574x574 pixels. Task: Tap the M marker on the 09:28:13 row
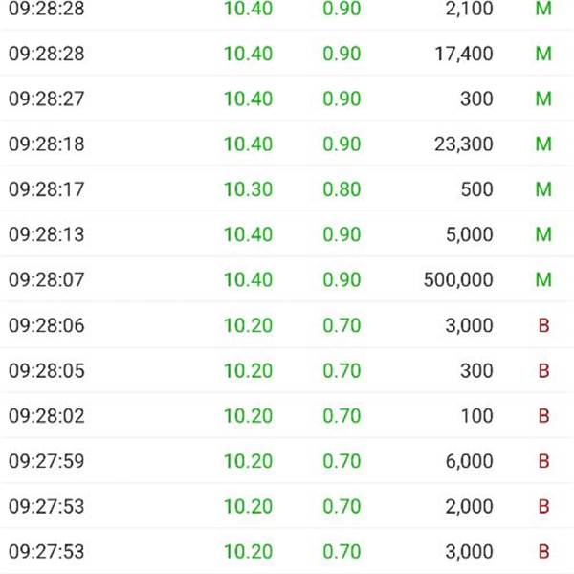tap(543, 234)
